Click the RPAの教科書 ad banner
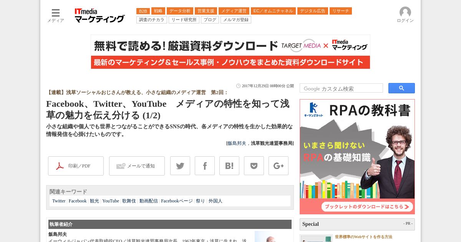Screen dimensions: 461x242 tap(357, 157)
